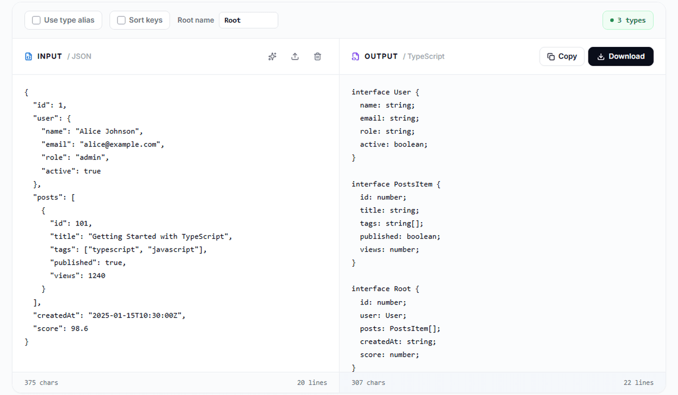Click the purple TypeScript file icon beside OUTPUT

tap(355, 57)
